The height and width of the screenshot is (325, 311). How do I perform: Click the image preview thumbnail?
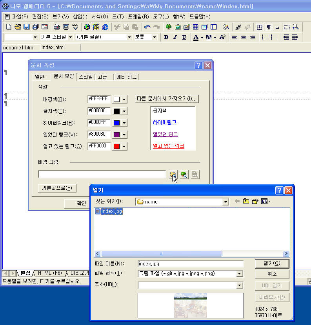click(x=191, y=305)
